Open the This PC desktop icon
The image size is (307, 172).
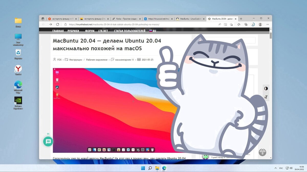point(18,39)
